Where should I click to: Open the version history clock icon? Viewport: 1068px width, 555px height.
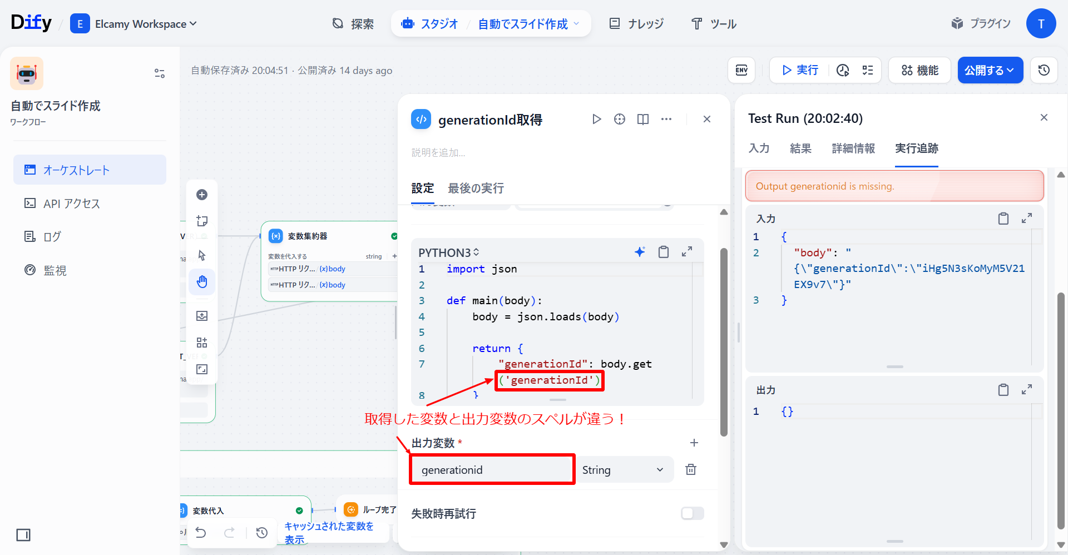1044,70
